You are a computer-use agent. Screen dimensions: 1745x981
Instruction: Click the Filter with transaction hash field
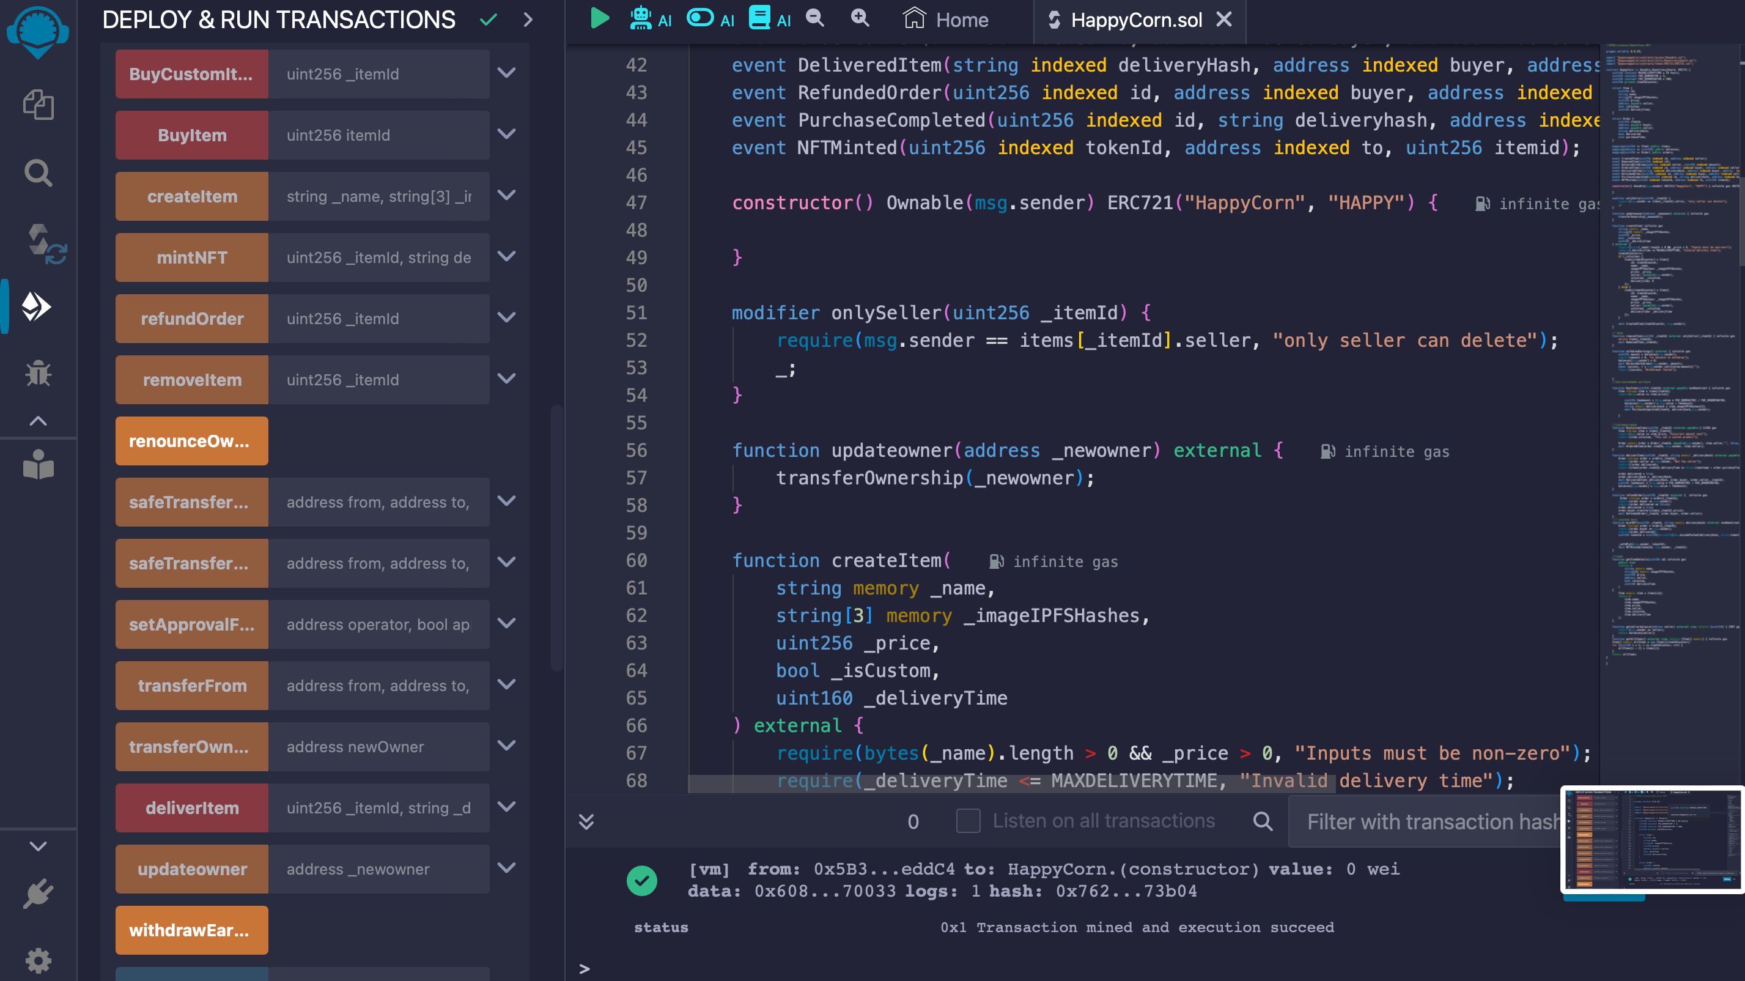coord(1426,821)
